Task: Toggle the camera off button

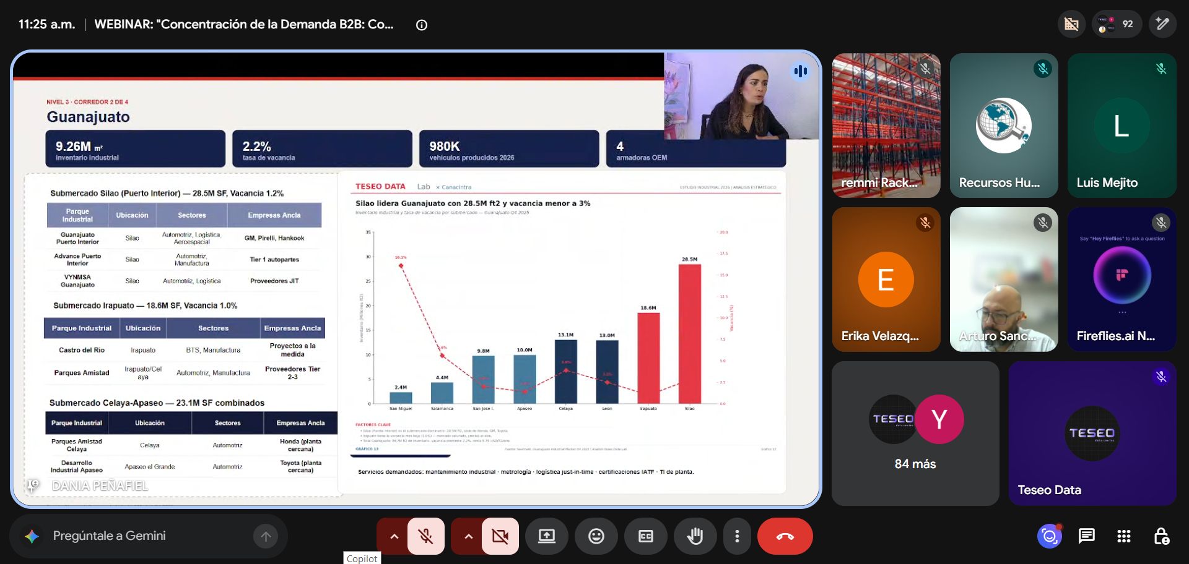Action: coord(500,536)
